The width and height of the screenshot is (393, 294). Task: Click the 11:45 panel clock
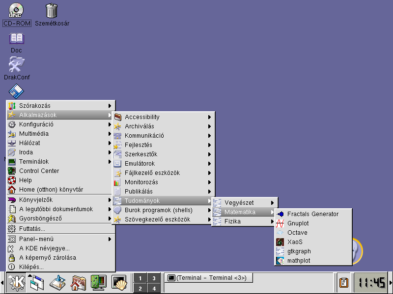coord(371,283)
